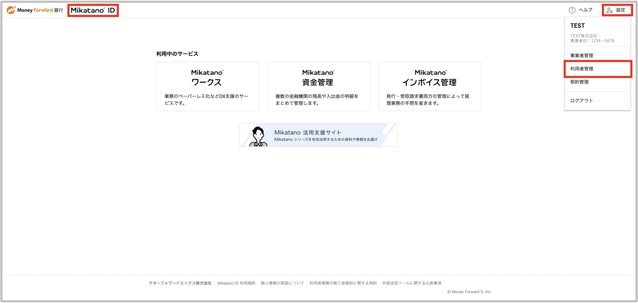638x303 pixels.
Task: Click the Money Forward orange logo icon
Action: coord(11,10)
